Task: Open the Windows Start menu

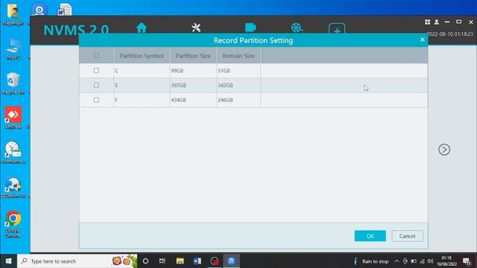Action: coord(8,261)
